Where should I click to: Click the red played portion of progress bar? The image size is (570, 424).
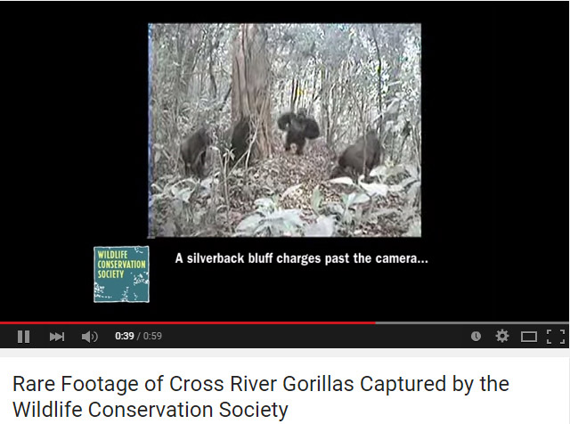pyautogui.click(x=188, y=322)
